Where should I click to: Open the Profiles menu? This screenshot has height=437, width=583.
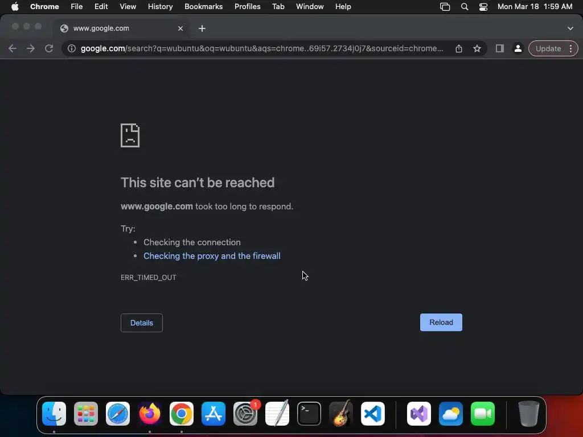(x=247, y=7)
